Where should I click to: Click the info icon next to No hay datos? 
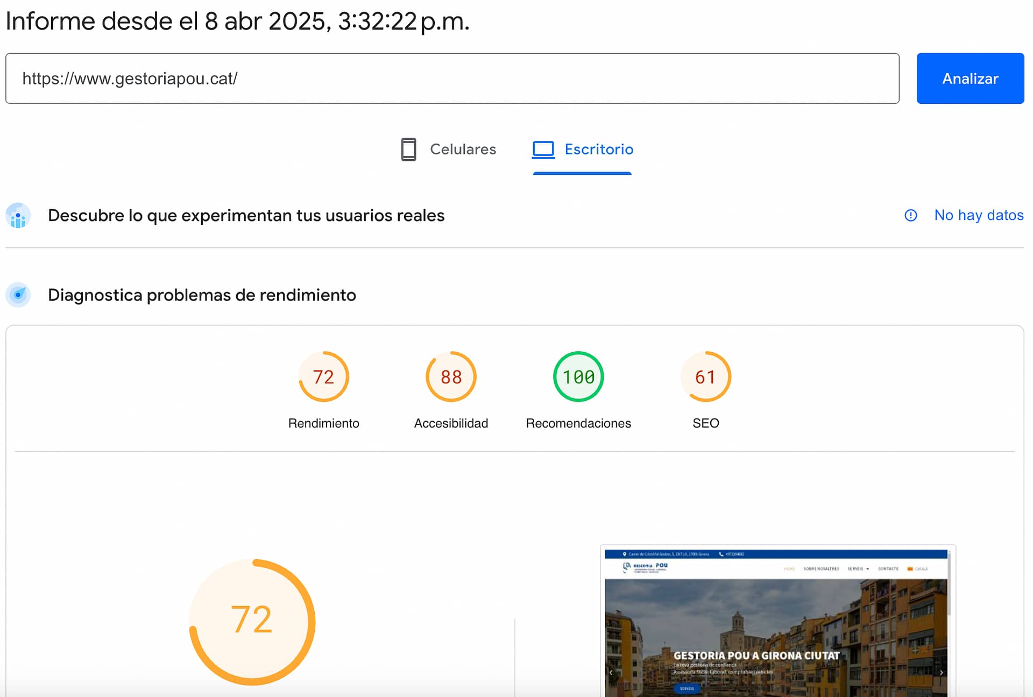tap(911, 215)
